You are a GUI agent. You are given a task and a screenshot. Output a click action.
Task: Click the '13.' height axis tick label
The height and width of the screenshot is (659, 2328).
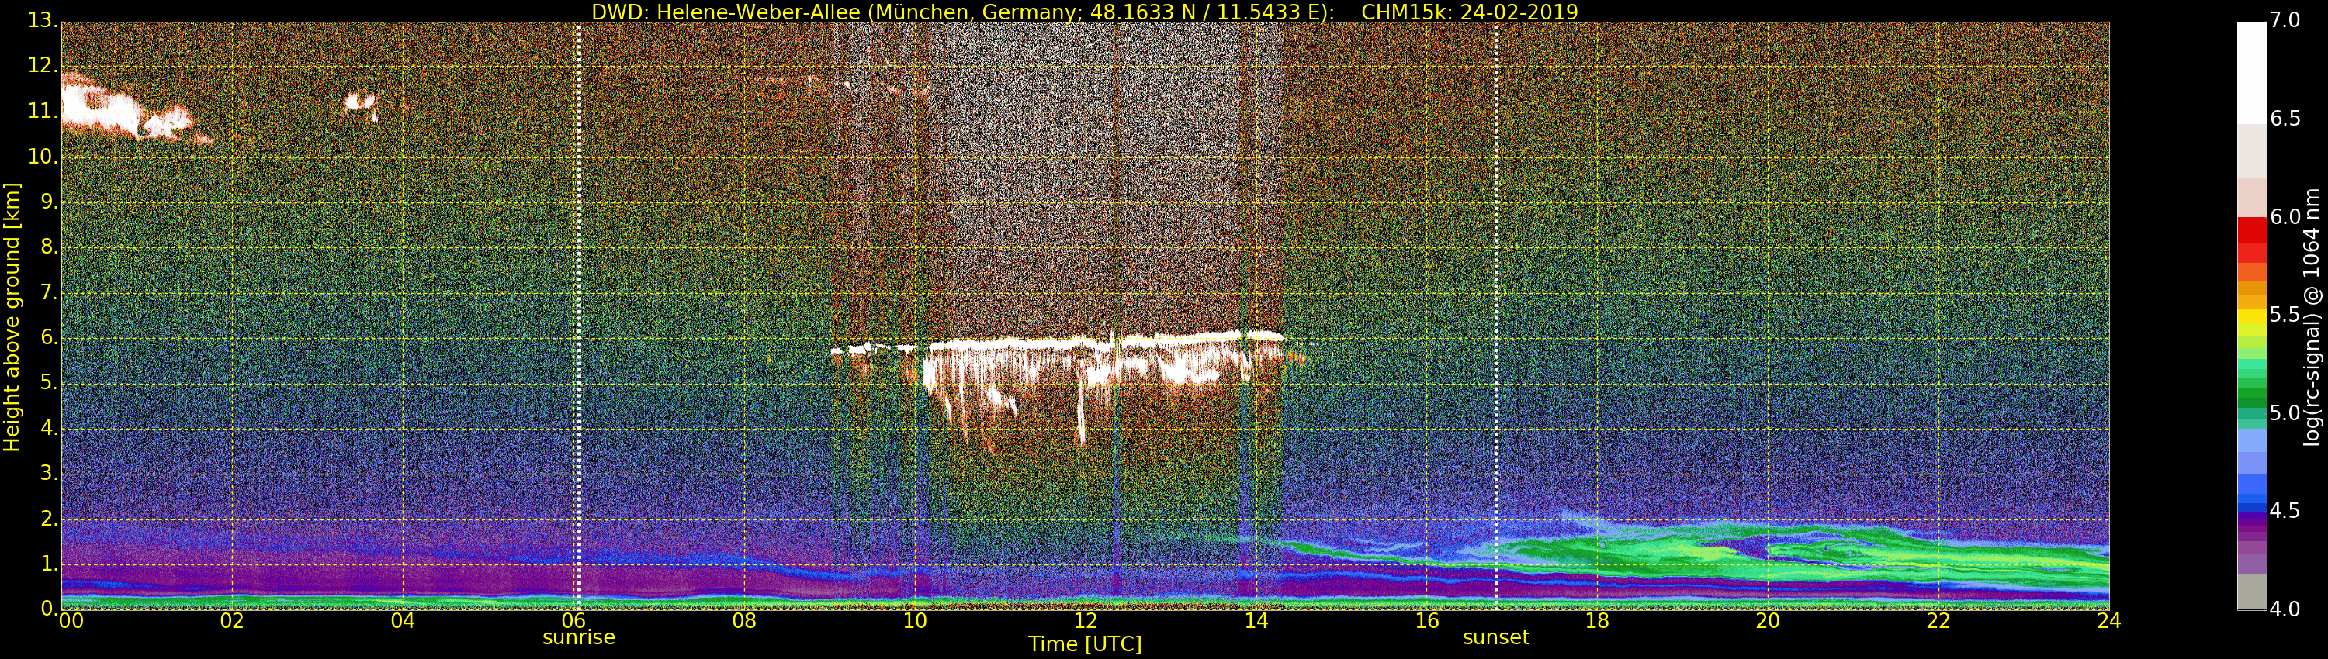click(x=43, y=21)
